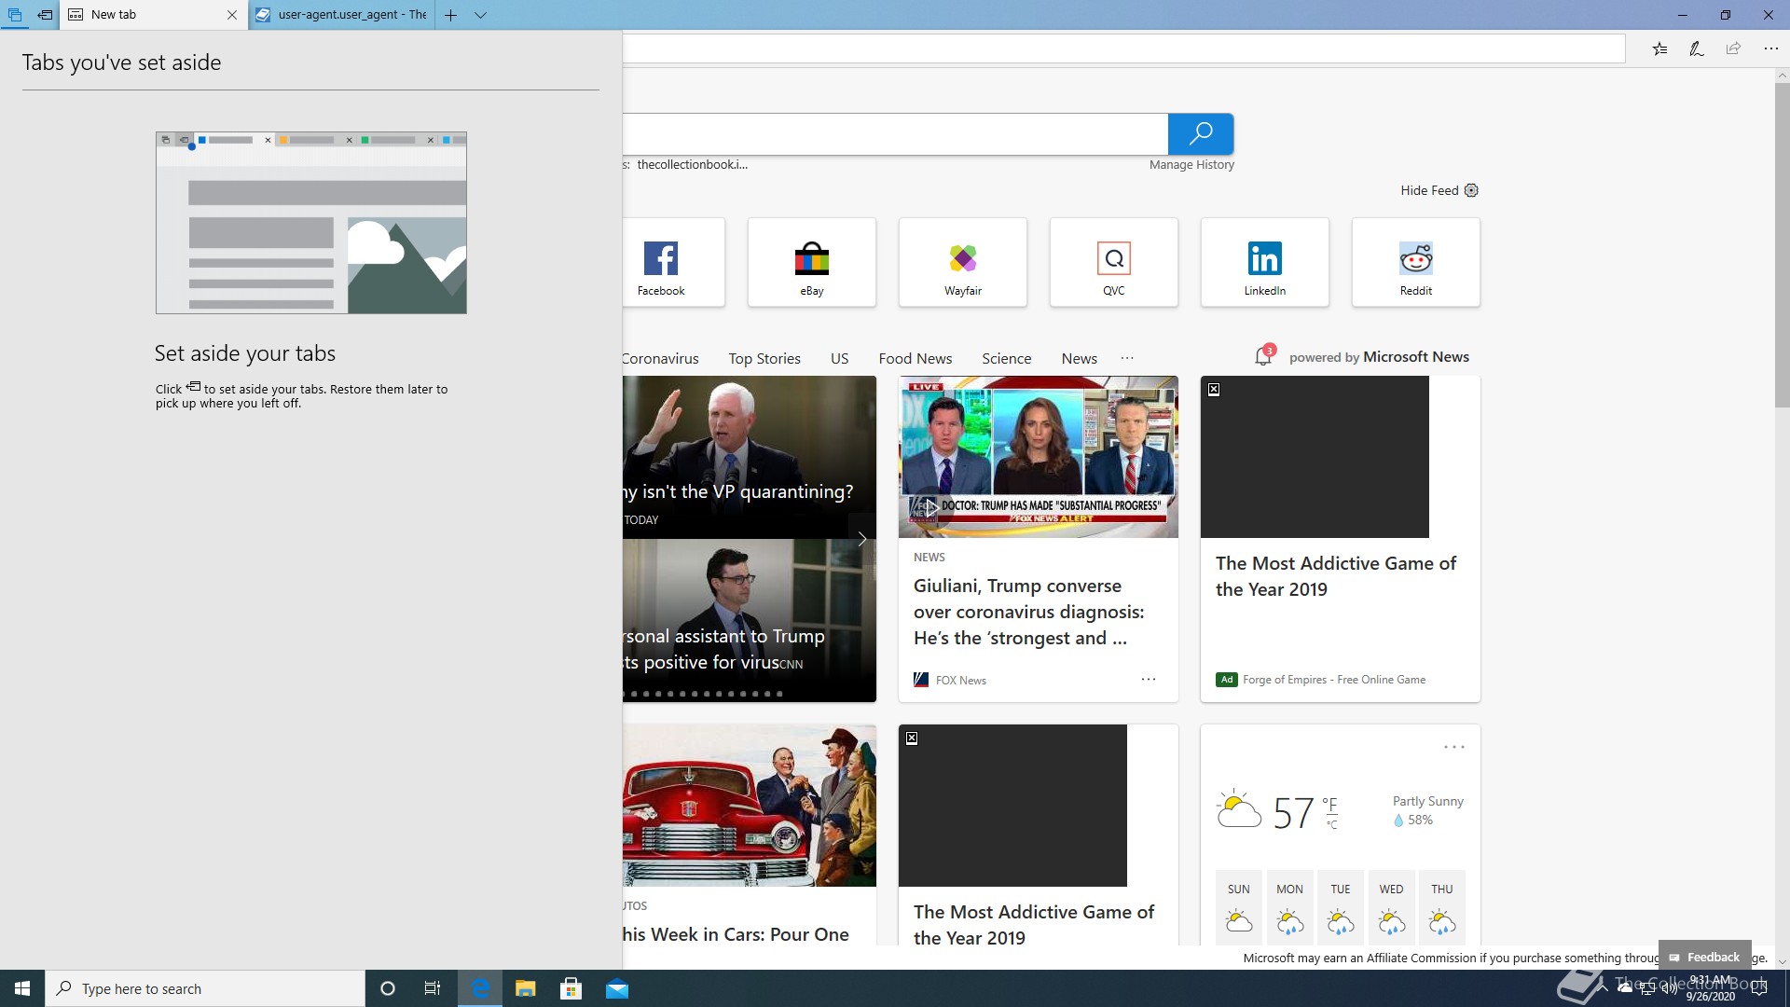Click inside the web search box
This screenshot has height=1007, width=1790.
point(895,133)
